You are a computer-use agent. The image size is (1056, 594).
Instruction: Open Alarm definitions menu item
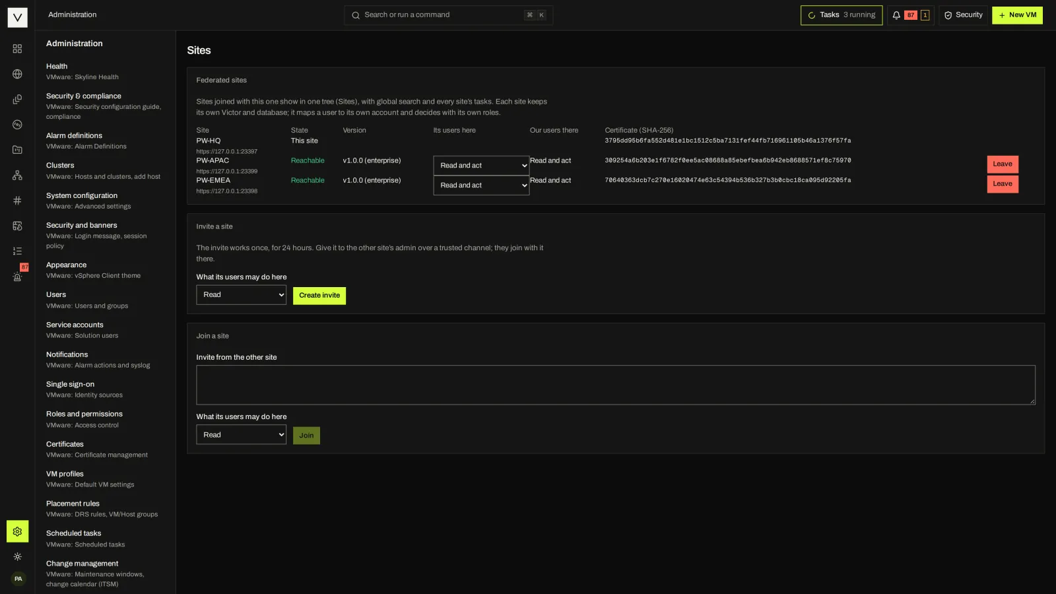[x=104, y=141]
